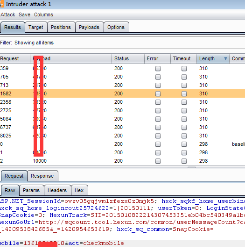
Task: Open the Save menu
Action: point(24,15)
